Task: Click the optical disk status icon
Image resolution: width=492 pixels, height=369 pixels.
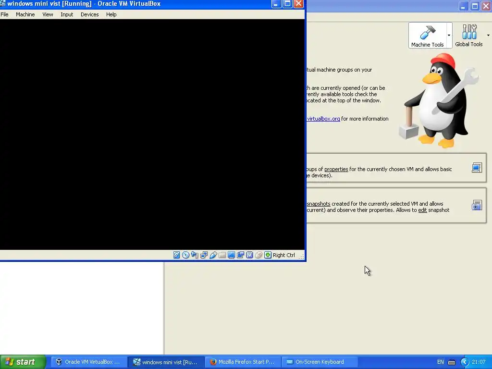Action: click(186, 255)
